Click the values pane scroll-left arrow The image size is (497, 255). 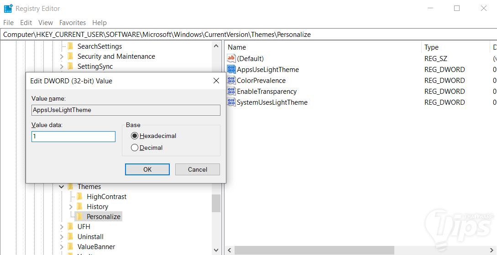230,250
